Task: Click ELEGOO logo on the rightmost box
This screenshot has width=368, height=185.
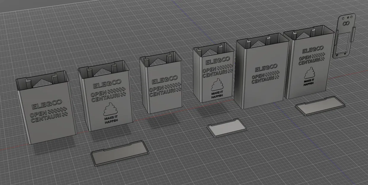Action: (x=313, y=49)
